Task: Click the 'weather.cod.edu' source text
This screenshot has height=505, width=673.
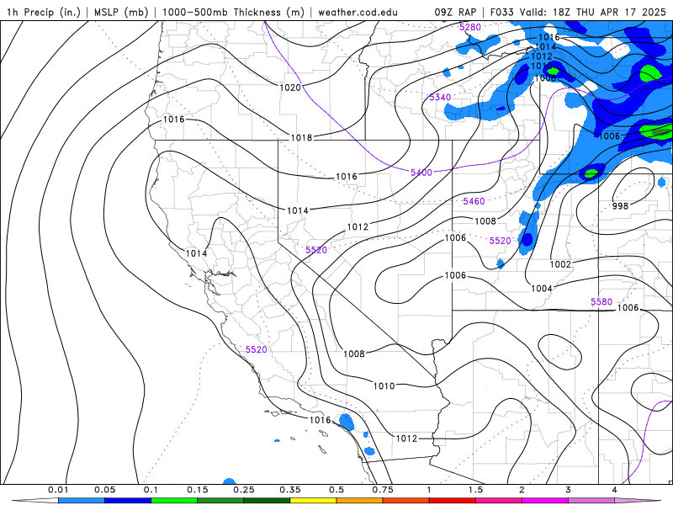Action: tap(358, 12)
